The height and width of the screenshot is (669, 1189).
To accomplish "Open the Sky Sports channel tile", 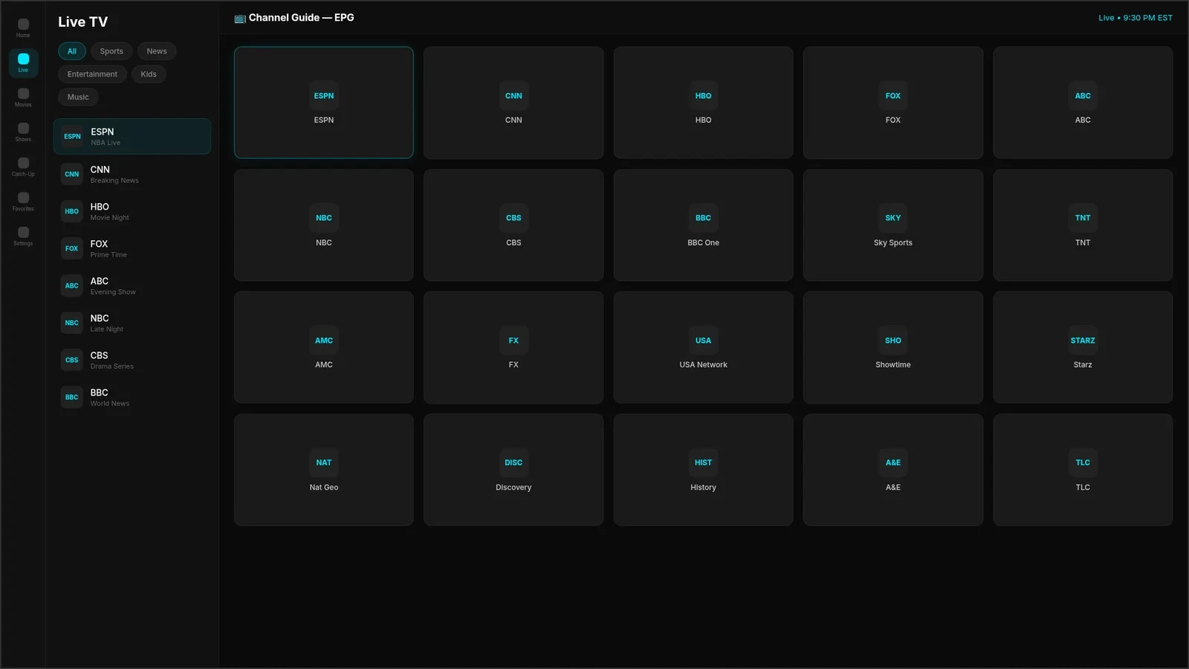I will pos(893,225).
